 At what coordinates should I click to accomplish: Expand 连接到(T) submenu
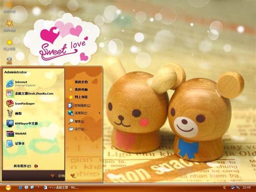84,113
